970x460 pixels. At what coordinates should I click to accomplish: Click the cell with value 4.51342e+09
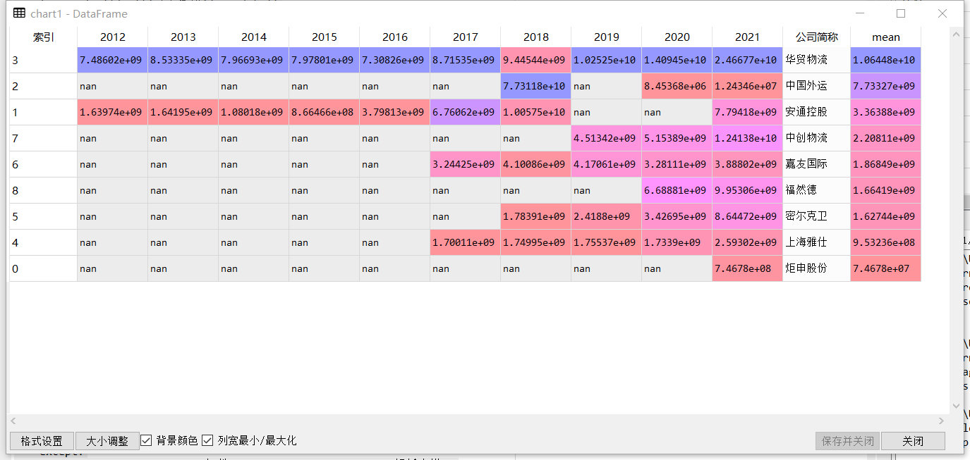click(607, 138)
